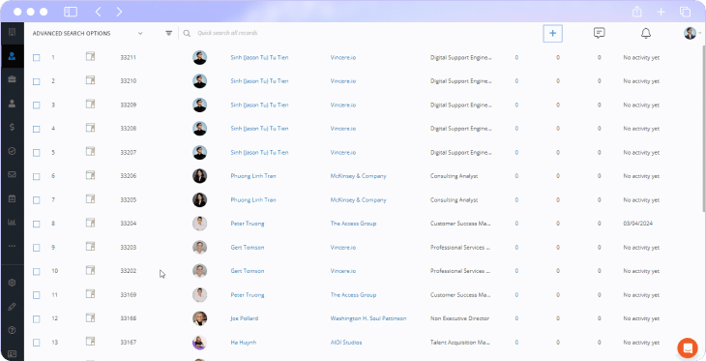706x361 pixels.
Task: Select checkbox for row 9
Action: pyautogui.click(x=37, y=248)
